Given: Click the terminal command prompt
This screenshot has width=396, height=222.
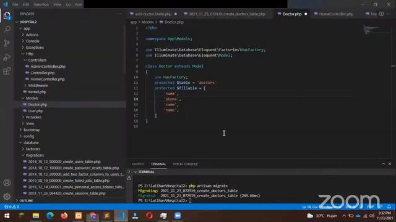Looking at the screenshot, I should point(190,200).
